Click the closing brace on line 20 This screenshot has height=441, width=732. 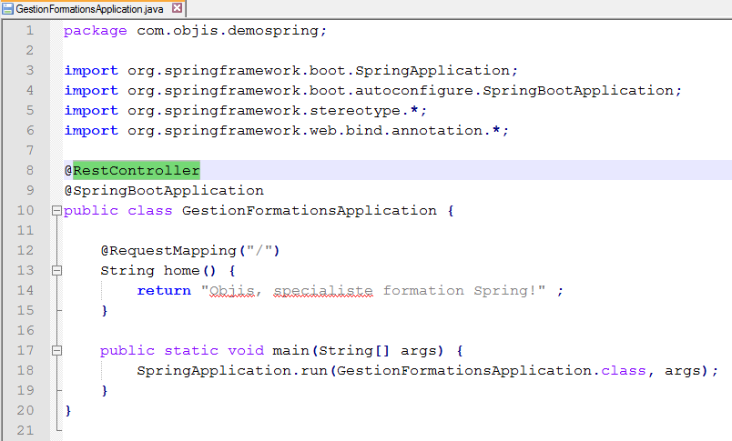68,411
